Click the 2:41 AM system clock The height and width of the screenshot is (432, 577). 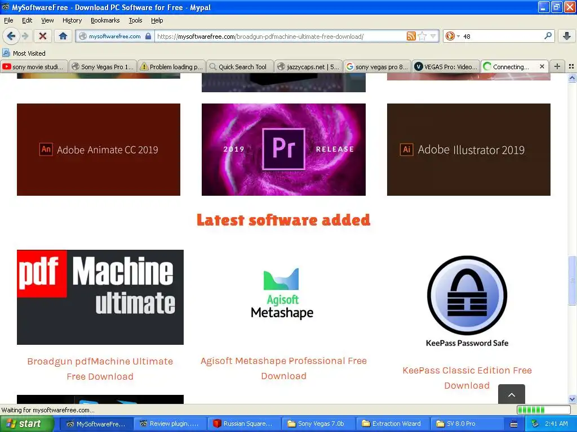pyautogui.click(x=556, y=424)
